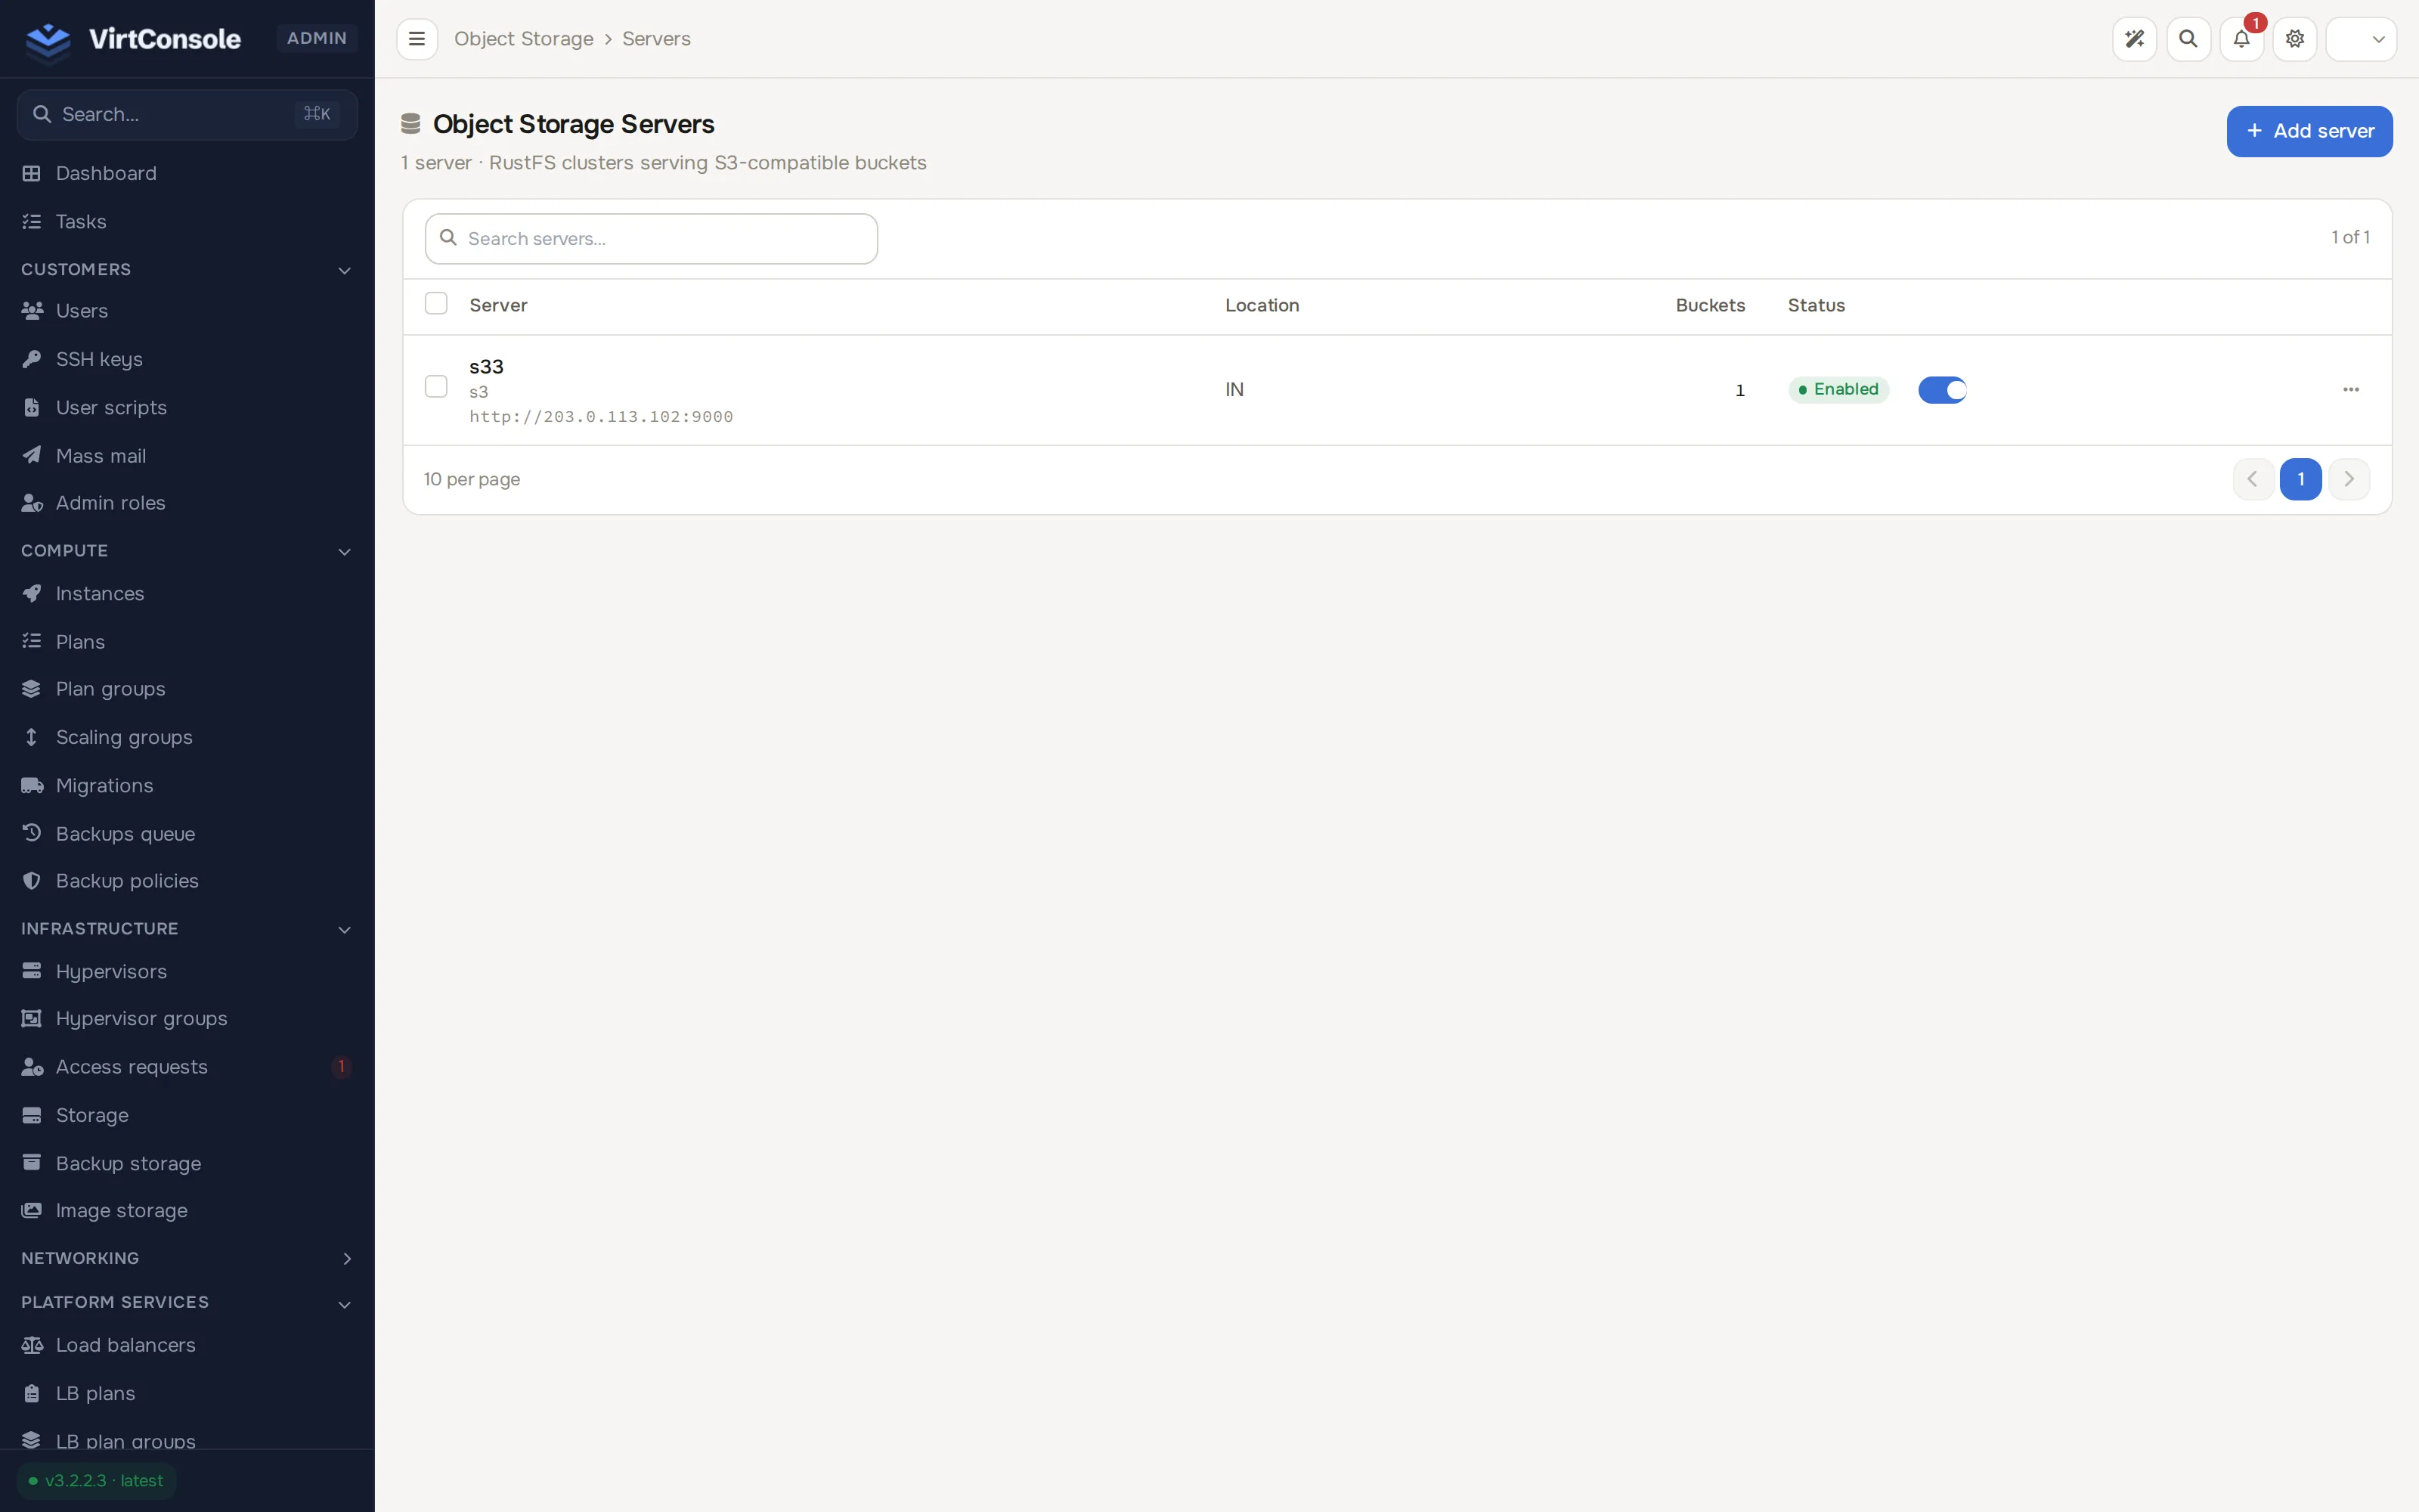Check the s33 server row checkbox
The height and width of the screenshot is (1512, 2419).
tap(436, 386)
